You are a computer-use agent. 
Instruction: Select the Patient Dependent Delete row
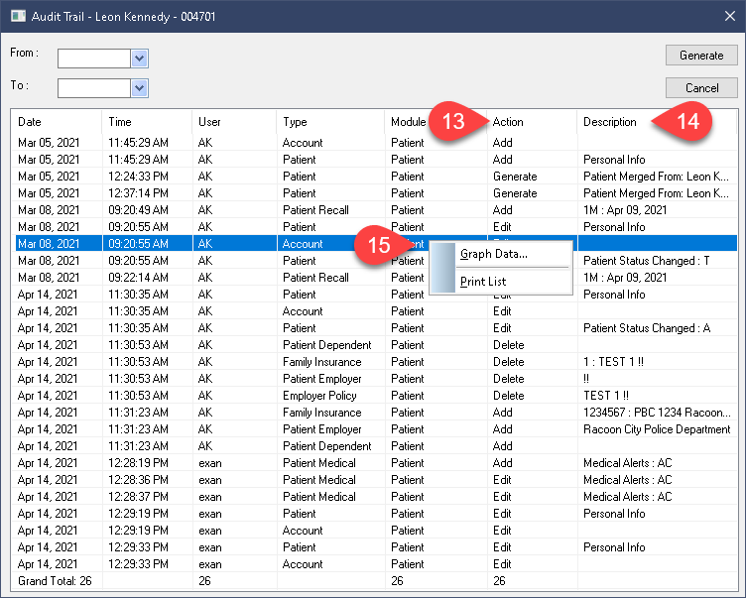pyautogui.click(x=375, y=345)
